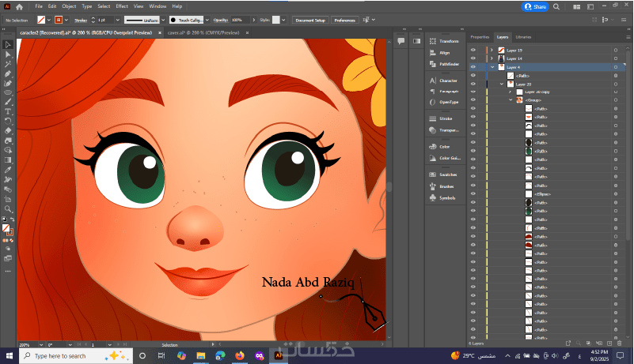This screenshot has height=364, width=634.
Task: Select the Magic Wand tool
Action: tap(8, 64)
